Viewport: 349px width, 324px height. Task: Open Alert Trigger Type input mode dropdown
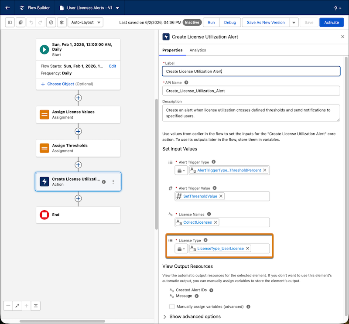181,171
